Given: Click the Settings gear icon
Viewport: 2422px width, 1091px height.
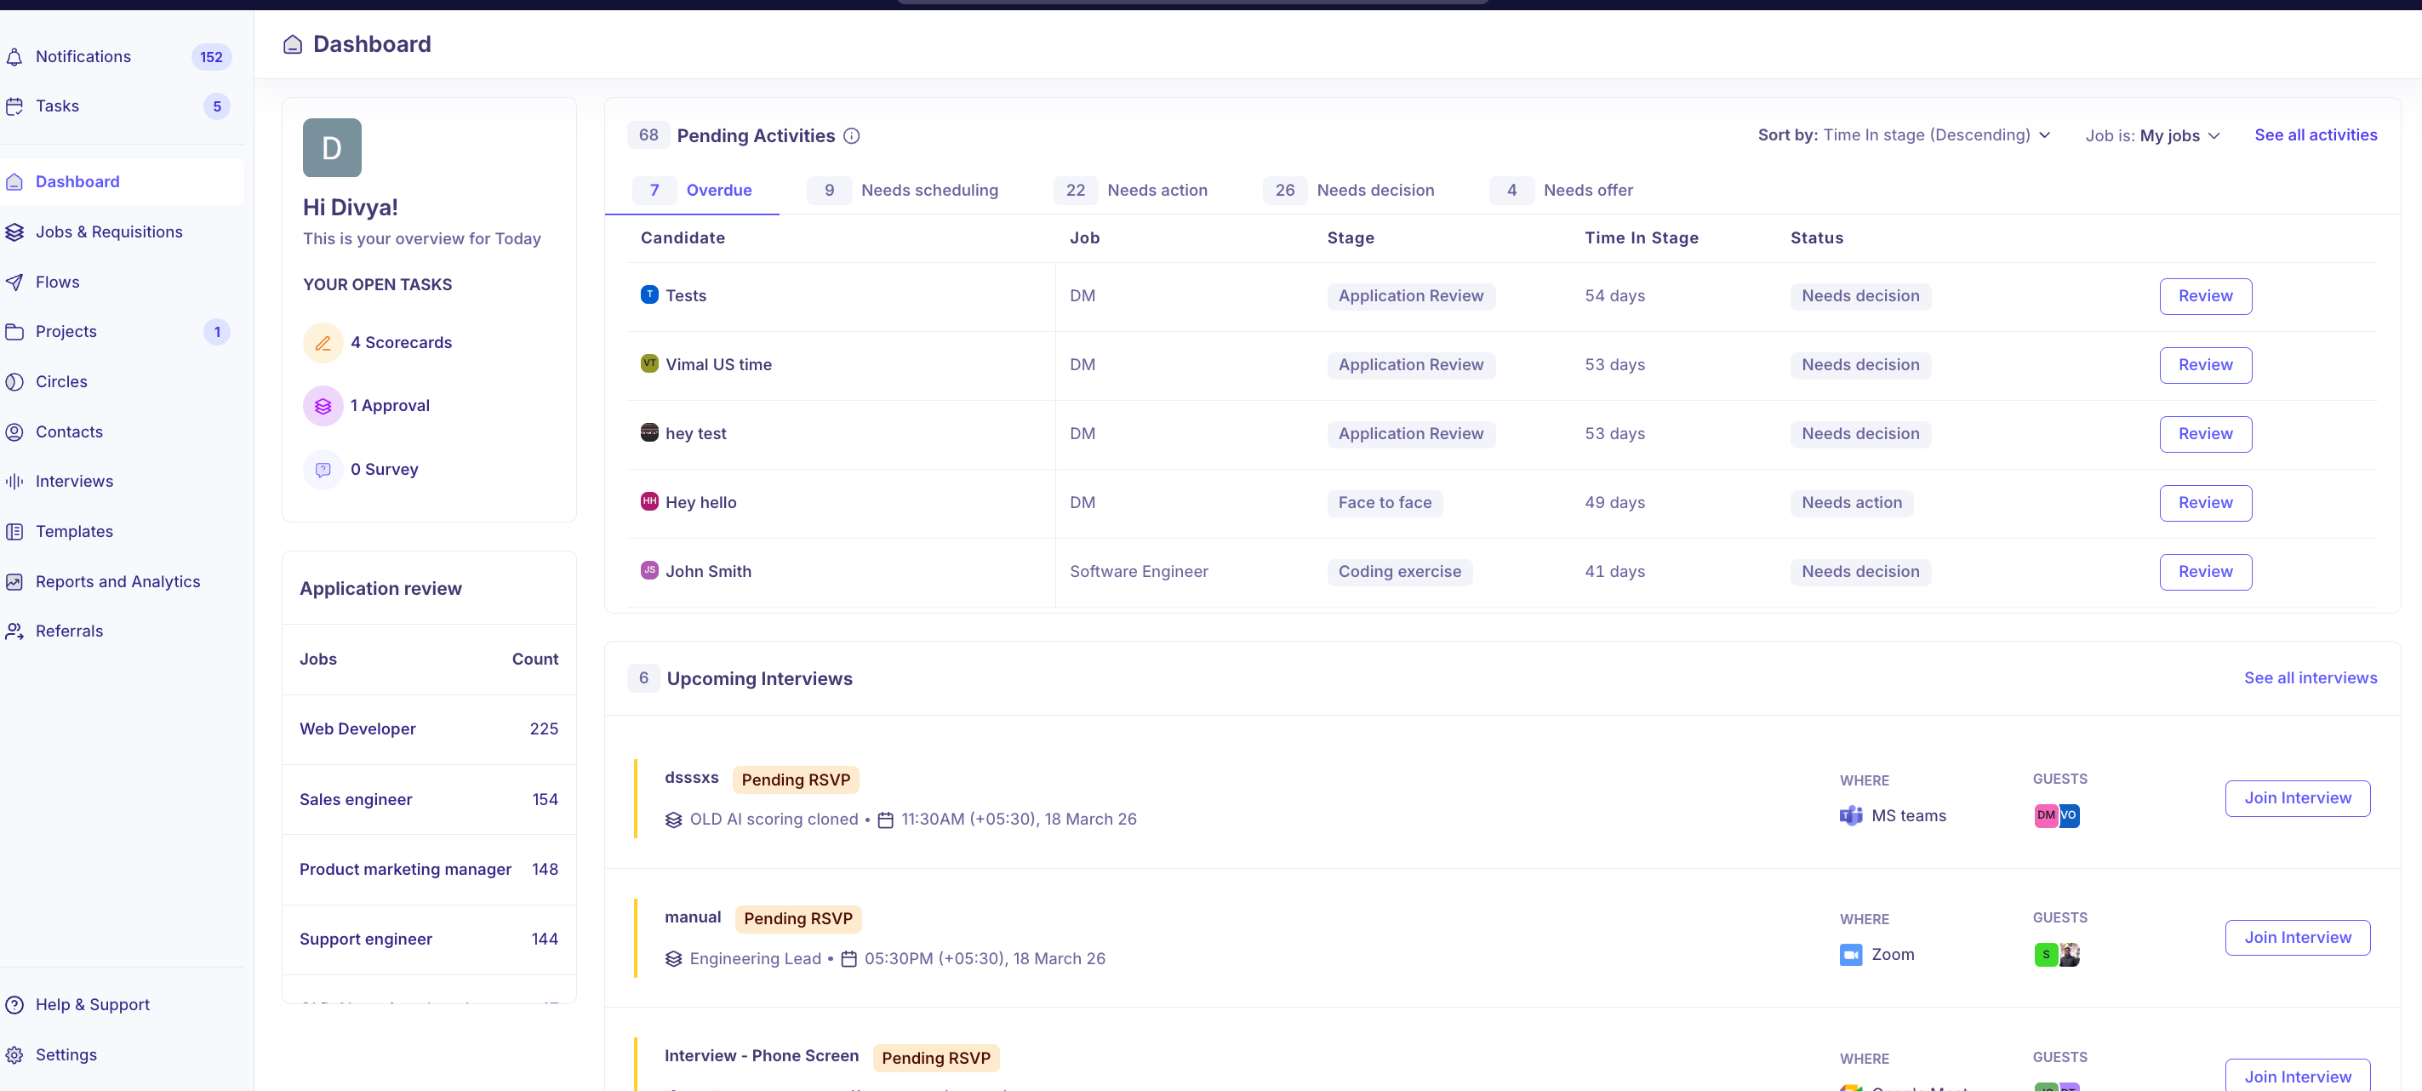Looking at the screenshot, I should pyautogui.click(x=14, y=1055).
